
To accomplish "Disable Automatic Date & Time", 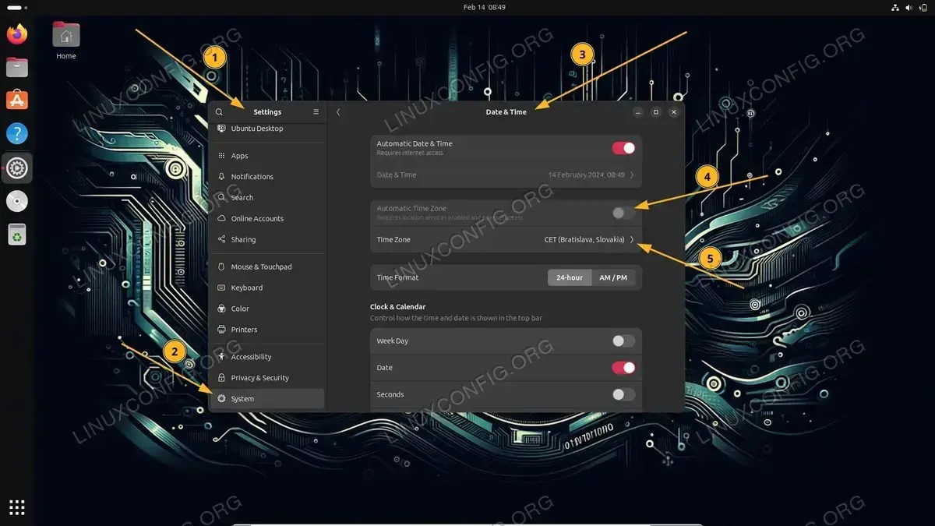I will click(x=622, y=147).
